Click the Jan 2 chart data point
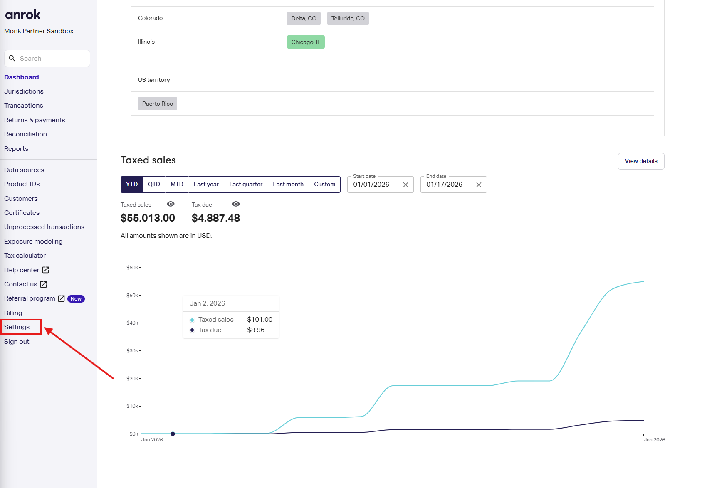This screenshot has width=702, height=488. coord(173,434)
